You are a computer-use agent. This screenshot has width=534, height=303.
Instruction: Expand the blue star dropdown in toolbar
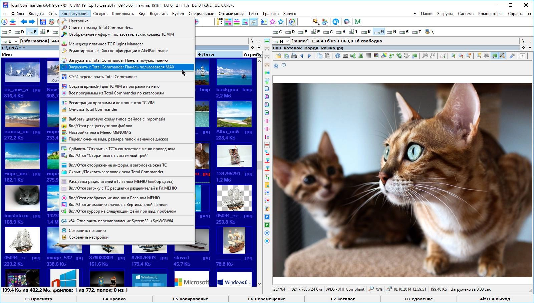click(281, 22)
